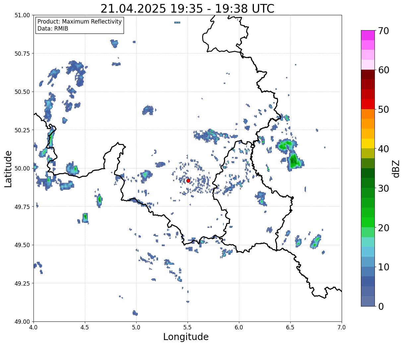The image size is (404, 345).
Task: Click the longitude tick label 4.0
Action: pyautogui.click(x=33, y=327)
